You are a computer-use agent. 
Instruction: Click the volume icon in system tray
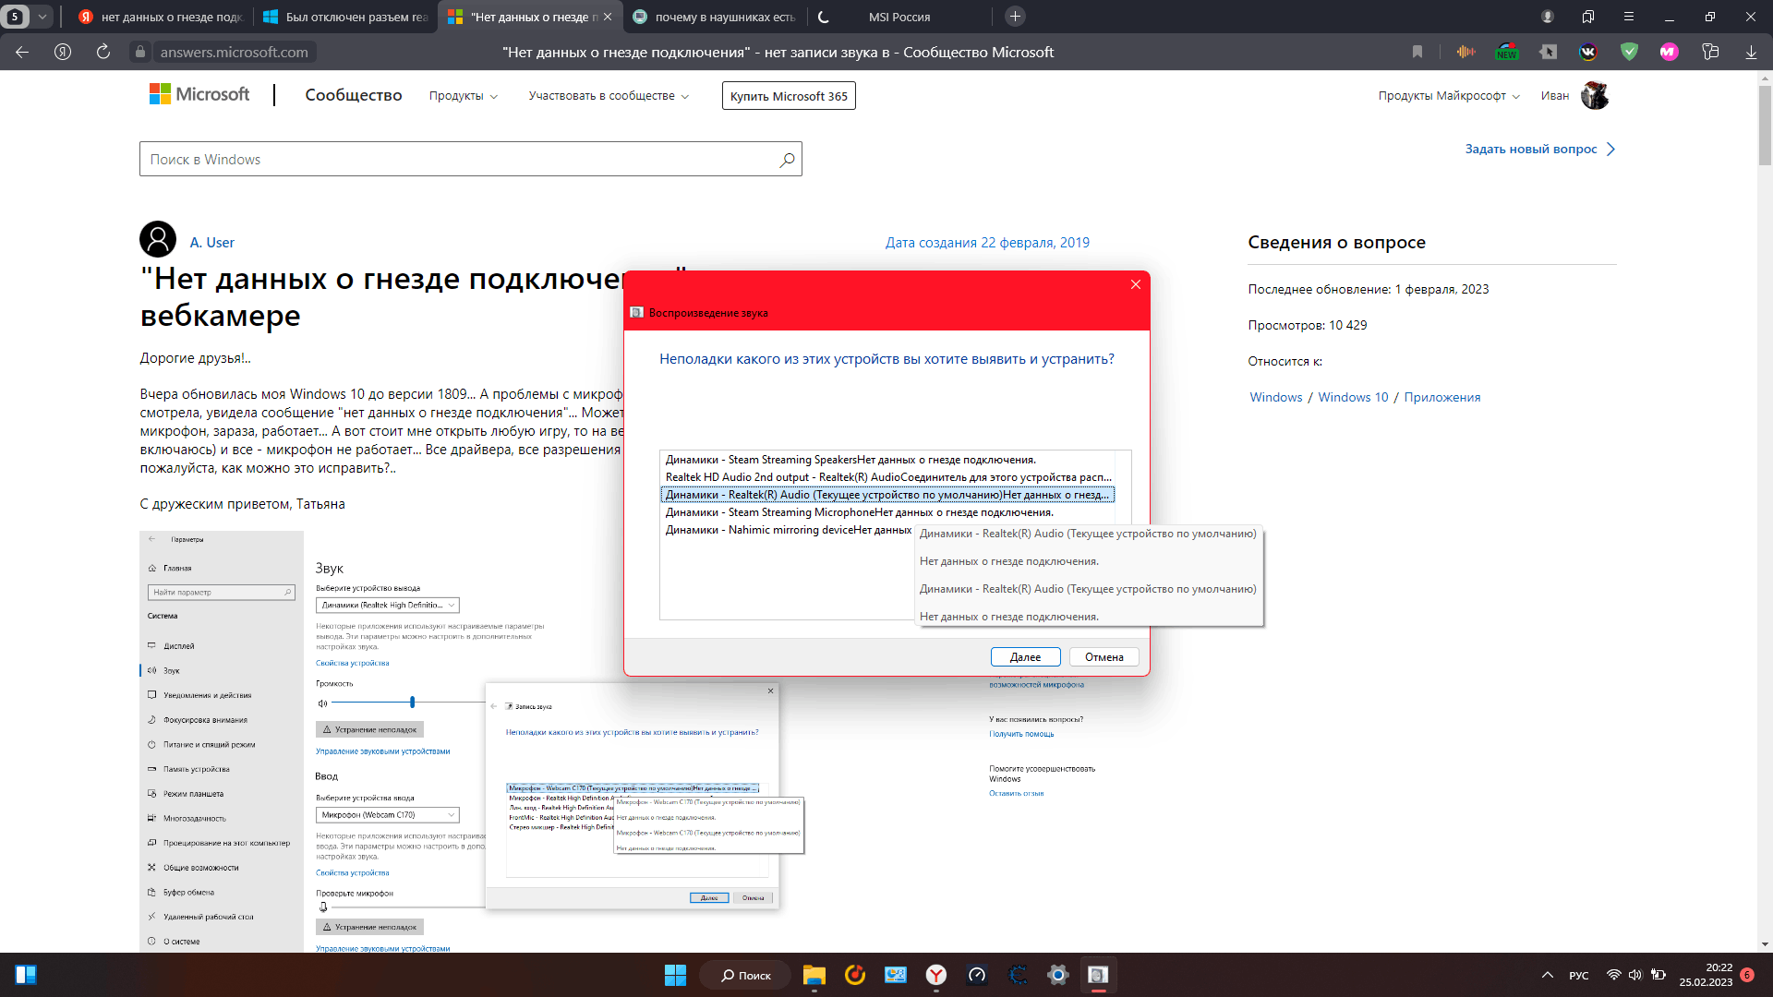tap(1635, 975)
